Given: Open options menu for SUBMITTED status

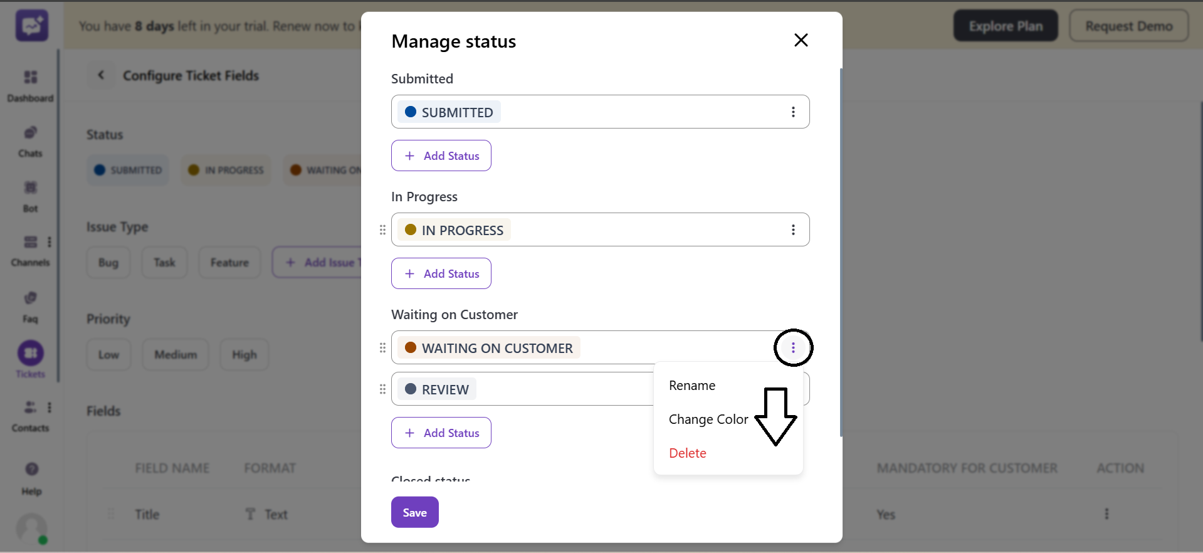Looking at the screenshot, I should coord(793,112).
